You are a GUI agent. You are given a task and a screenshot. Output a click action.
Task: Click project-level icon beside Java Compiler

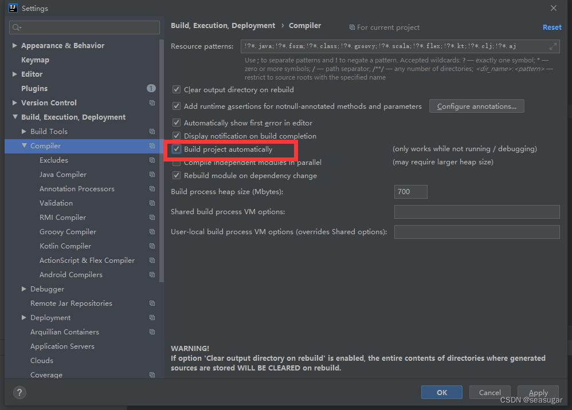[x=152, y=175]
